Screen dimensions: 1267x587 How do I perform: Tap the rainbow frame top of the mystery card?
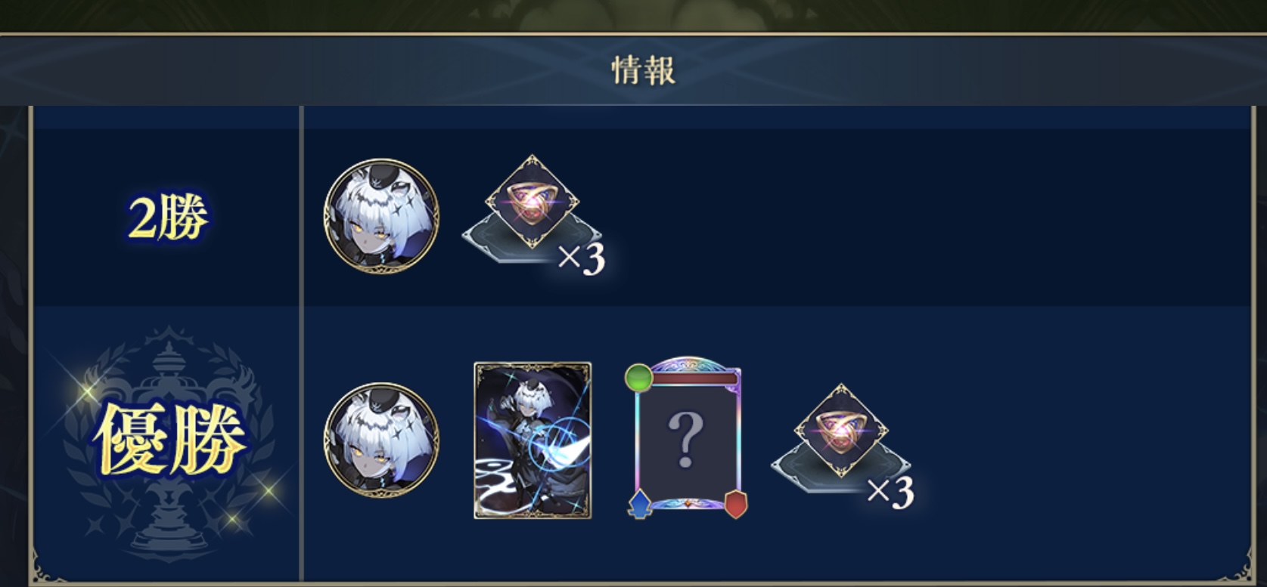coord(687,368)
